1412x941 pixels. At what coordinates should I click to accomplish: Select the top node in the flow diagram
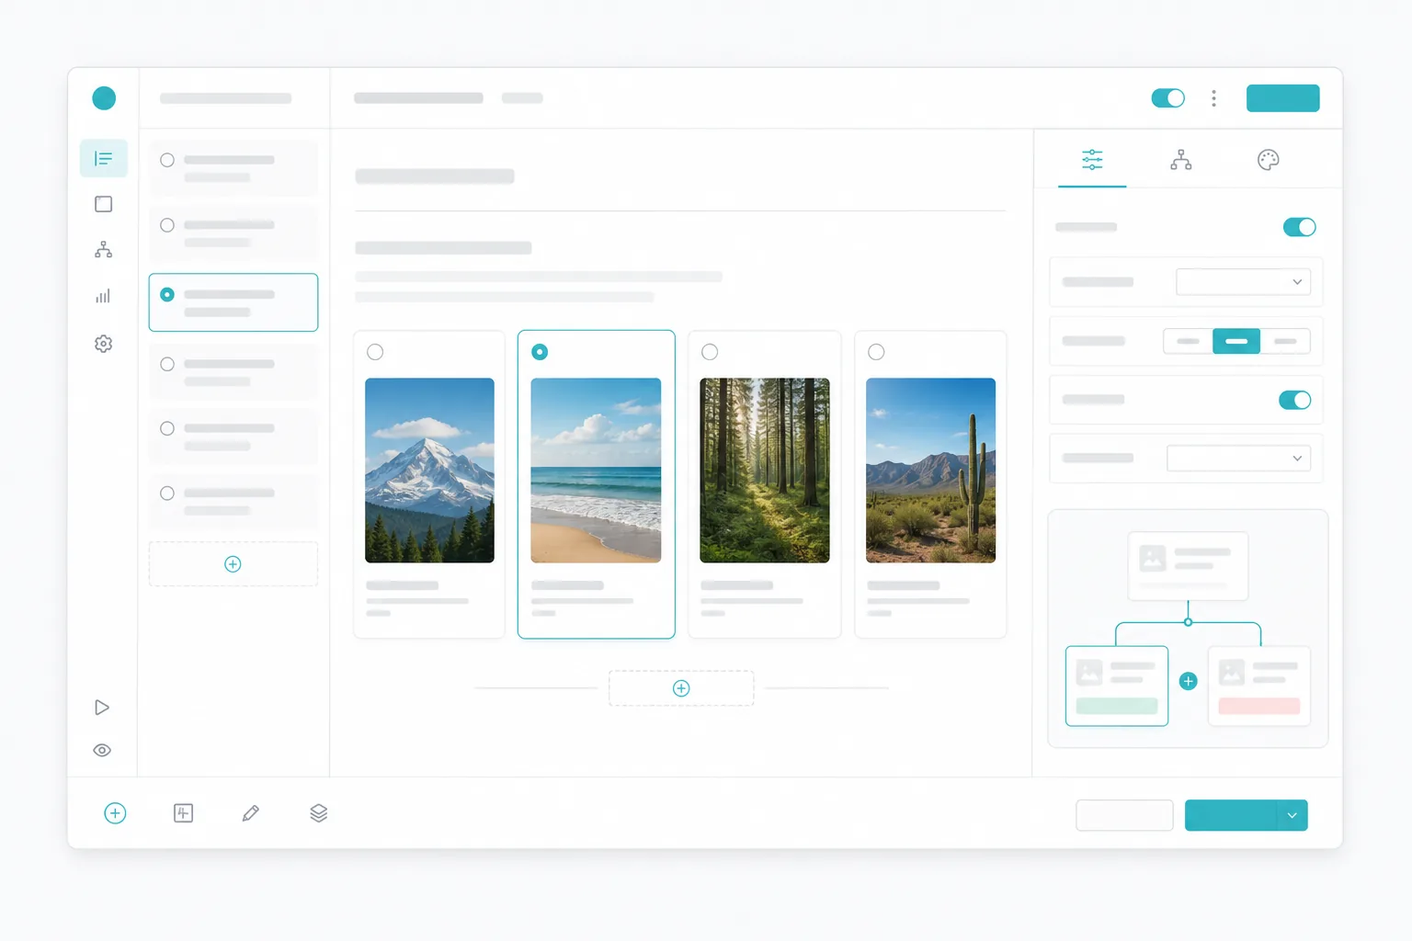[x=1189, y=566]
